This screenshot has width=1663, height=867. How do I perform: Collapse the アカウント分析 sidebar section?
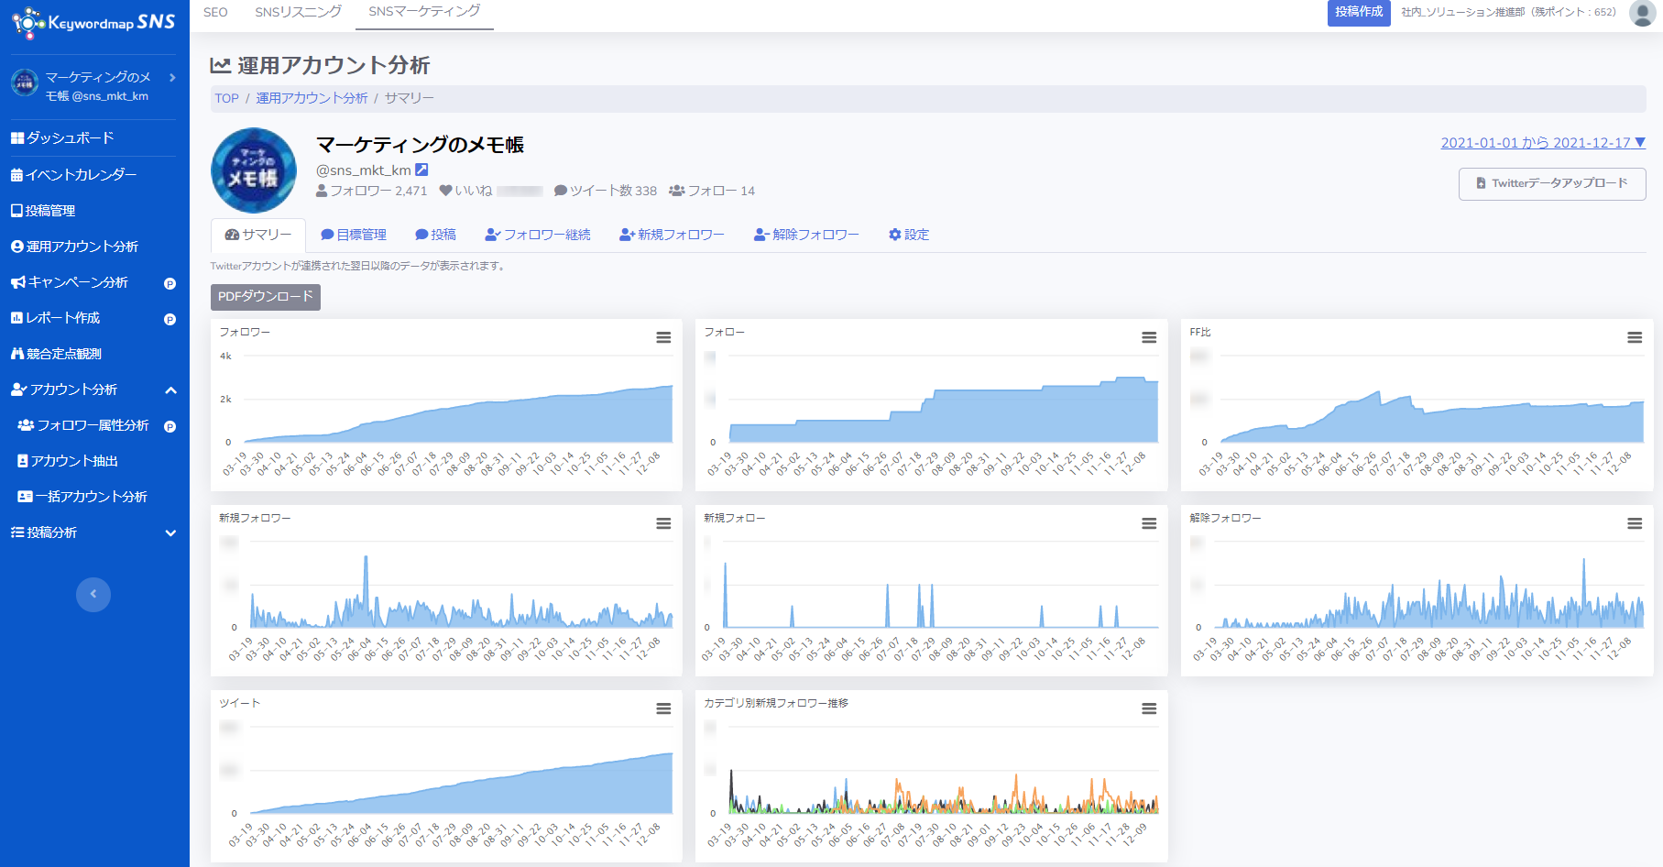click(x=170, y=390)
